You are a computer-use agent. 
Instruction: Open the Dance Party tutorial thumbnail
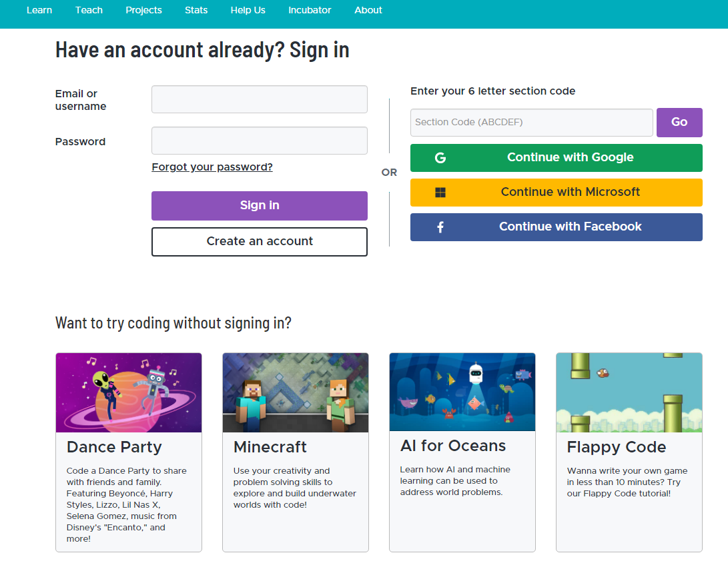pos(129,392)
